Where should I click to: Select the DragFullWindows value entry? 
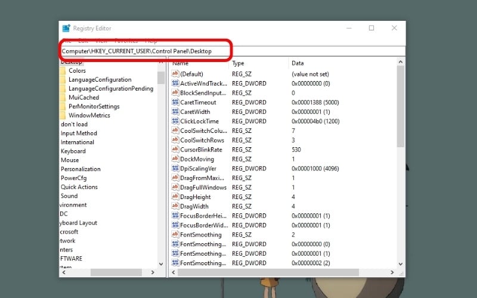click(203, 188)
